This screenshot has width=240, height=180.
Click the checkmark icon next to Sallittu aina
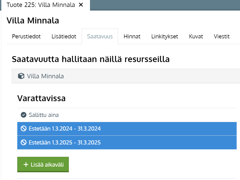coord(23,115)
